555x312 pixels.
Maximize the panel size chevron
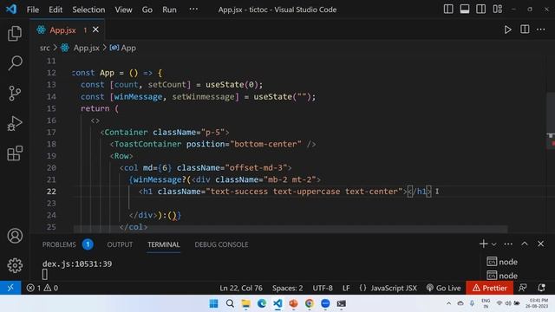click(524, 244)
